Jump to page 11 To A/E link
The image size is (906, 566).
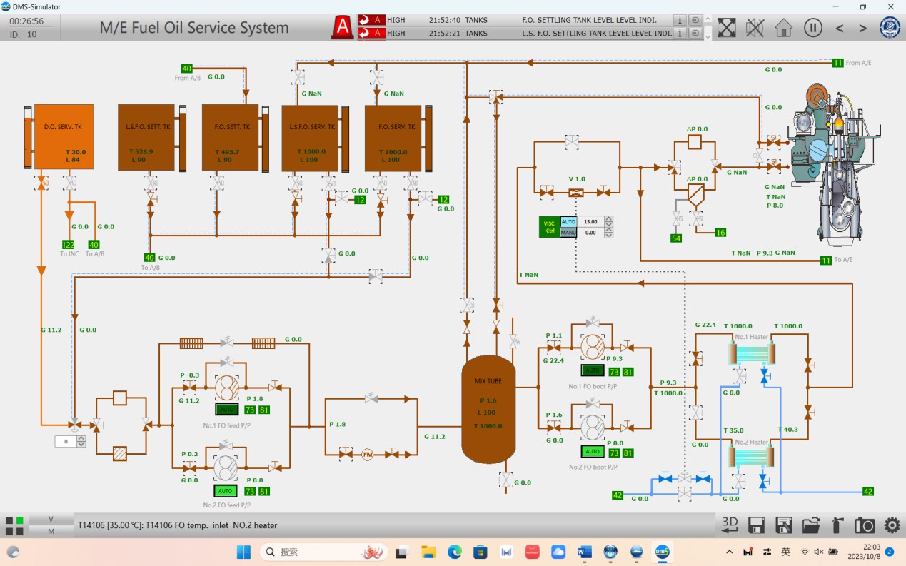coord(826,261)
